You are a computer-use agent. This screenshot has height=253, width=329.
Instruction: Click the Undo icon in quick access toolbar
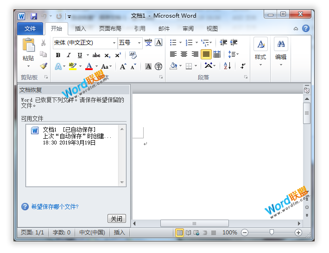pos(44,16)
